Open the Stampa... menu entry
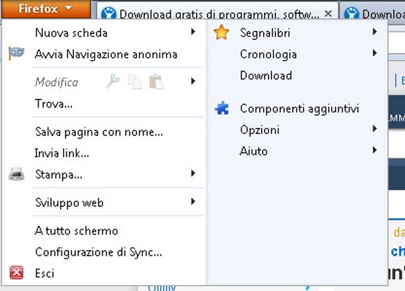The image size is (405, 291). 103,174
